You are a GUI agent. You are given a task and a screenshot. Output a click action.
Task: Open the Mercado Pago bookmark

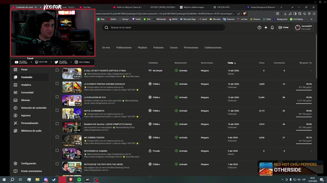188,19
